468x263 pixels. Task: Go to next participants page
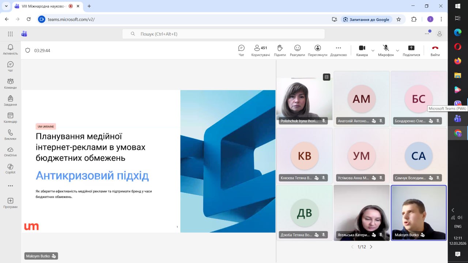[x=371, y=247]
